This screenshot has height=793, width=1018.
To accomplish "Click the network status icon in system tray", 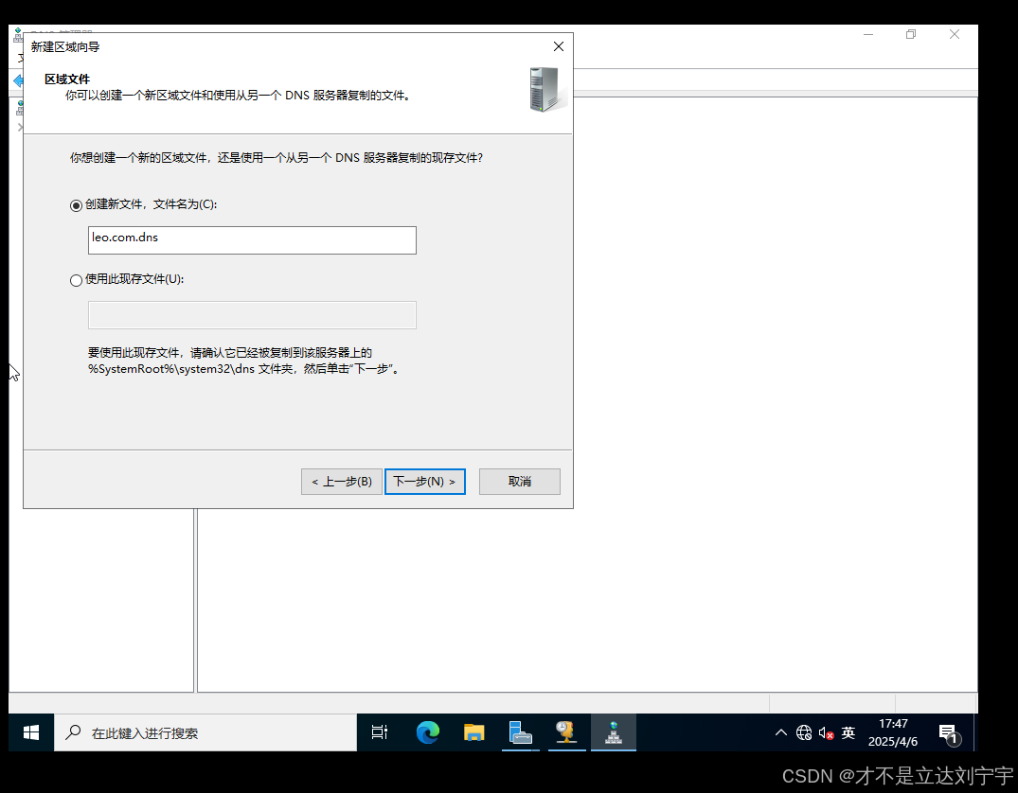I will click(x=804, y=732).
